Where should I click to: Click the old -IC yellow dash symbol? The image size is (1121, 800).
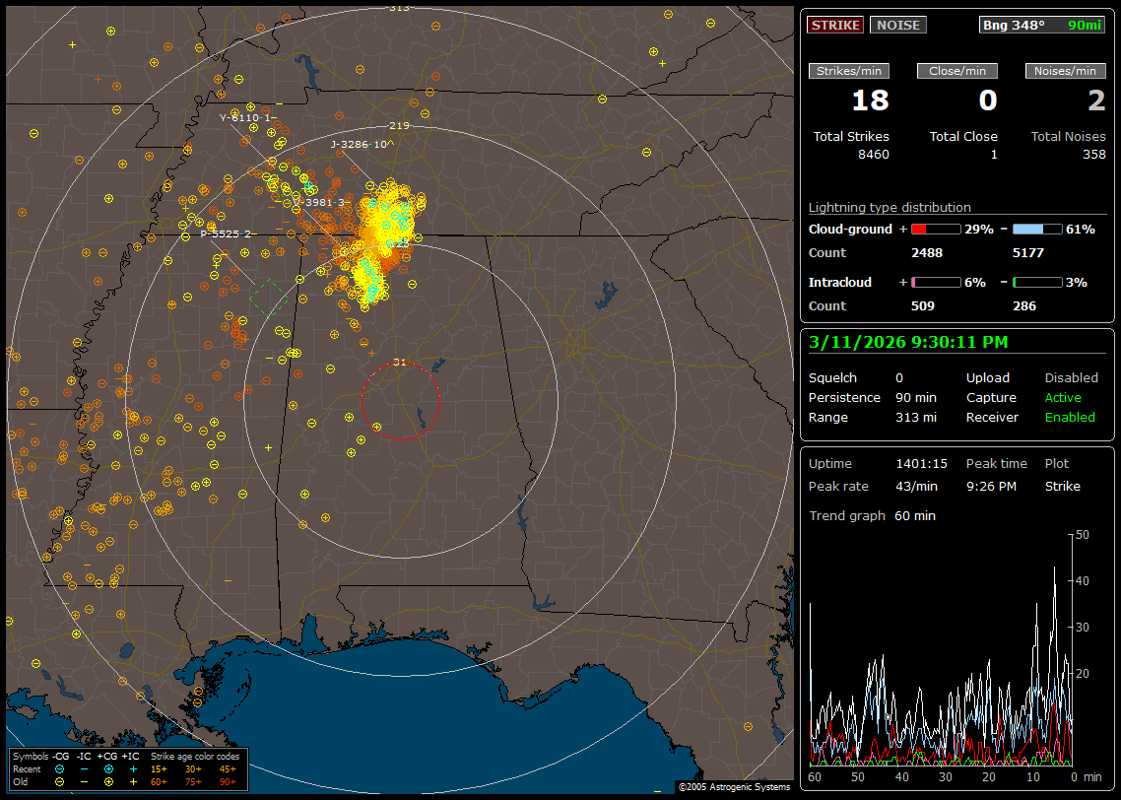84,780
